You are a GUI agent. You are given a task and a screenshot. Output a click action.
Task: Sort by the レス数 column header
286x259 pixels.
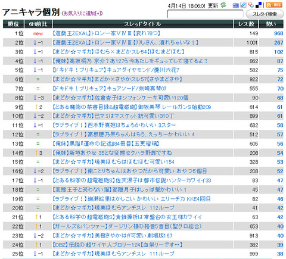(246, 24)
